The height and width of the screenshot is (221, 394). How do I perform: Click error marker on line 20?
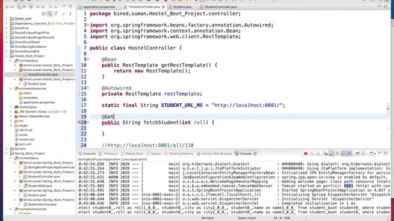click(x=79, y=122)
